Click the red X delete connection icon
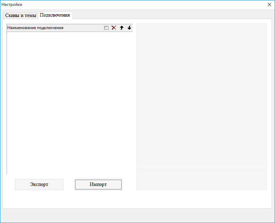Viewport: 275px width, 223px height. tap(114, 28)
